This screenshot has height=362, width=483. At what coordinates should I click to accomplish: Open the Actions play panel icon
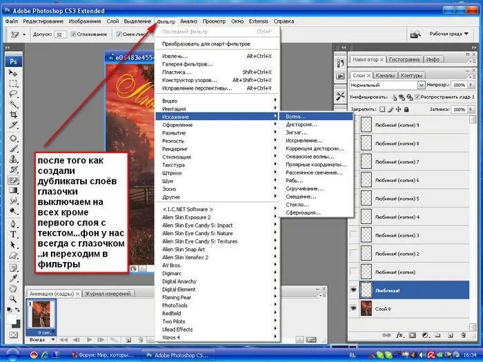pos(340,76)
